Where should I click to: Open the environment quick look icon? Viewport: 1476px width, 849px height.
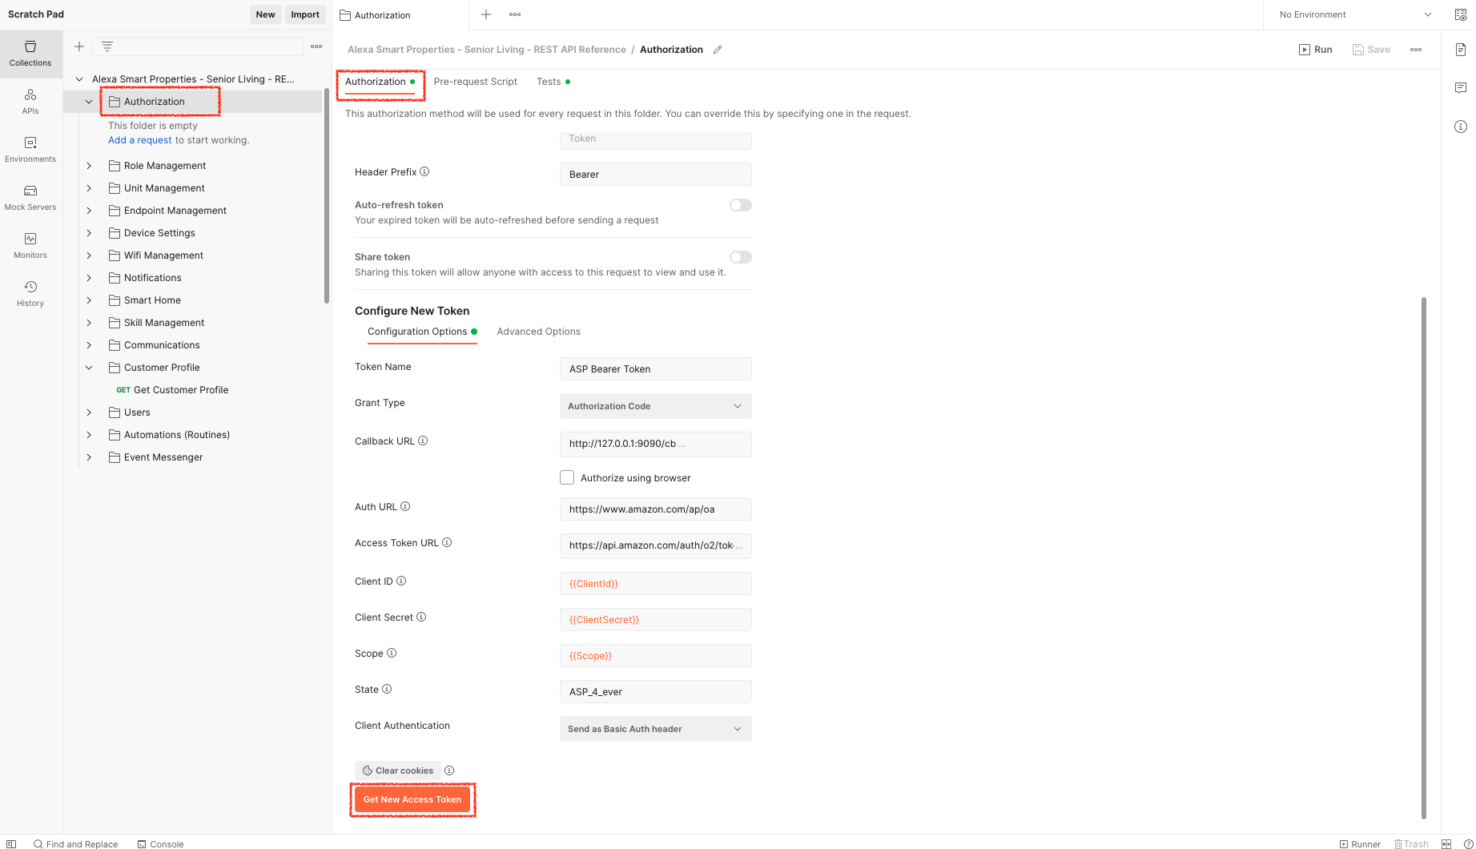1461,14
